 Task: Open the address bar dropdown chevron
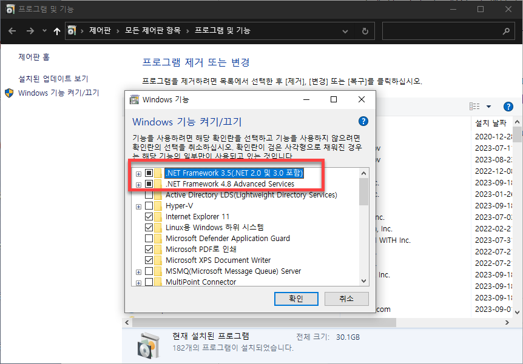(x=345, y=30)
